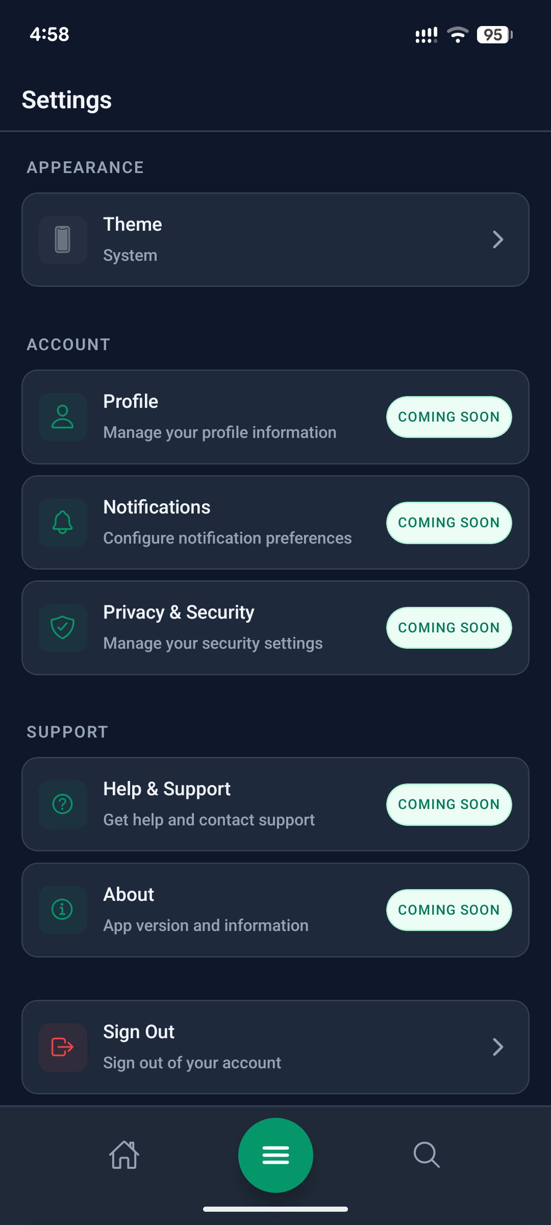The width and height of the screenshot is (551, 1225).
Task: Tap the Theme phone icon
Action: tap(63, 239)
